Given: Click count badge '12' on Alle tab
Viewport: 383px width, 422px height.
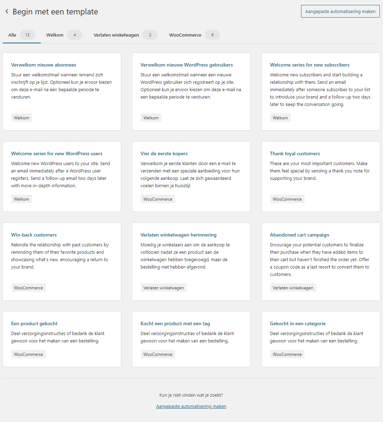Looking at the screenshot, I should click(27, 35).
